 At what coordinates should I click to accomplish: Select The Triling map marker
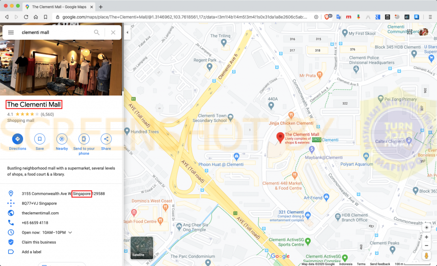(x=224, y=42)
